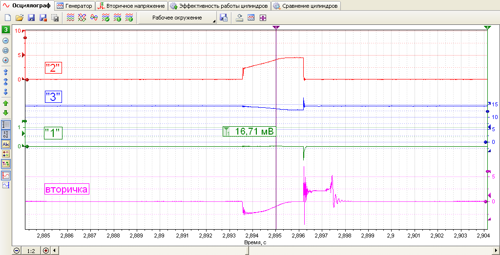This screenshot has height=255, width=500.
Task: Open the Генератор tab
Action: coord(75,6)
